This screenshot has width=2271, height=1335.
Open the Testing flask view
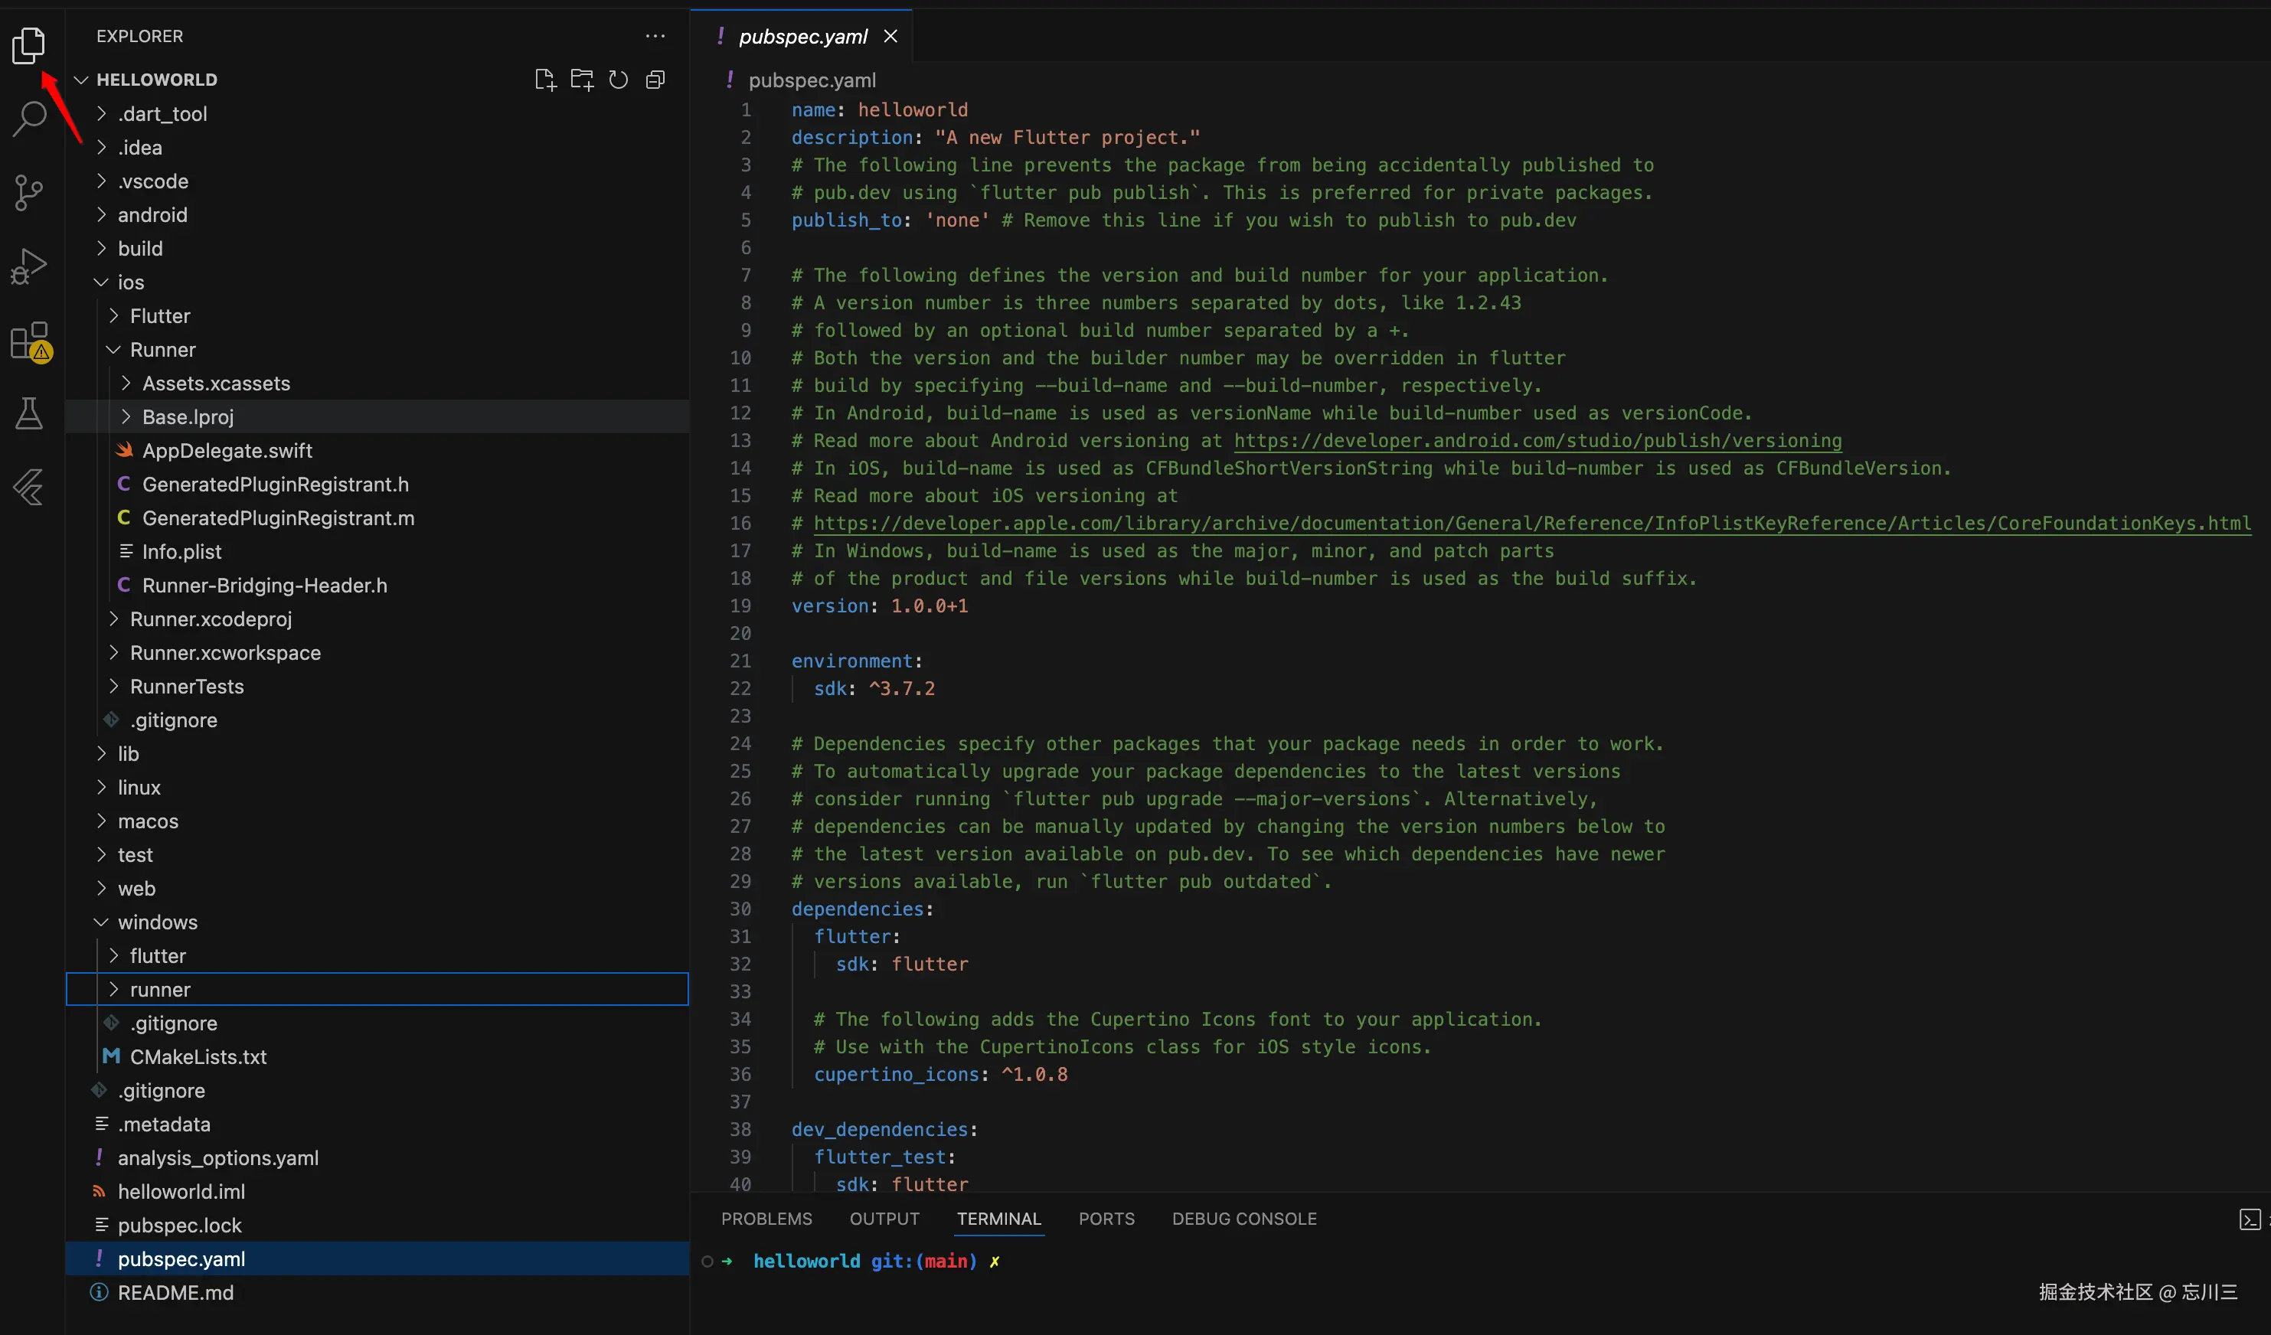coord(29,413)
